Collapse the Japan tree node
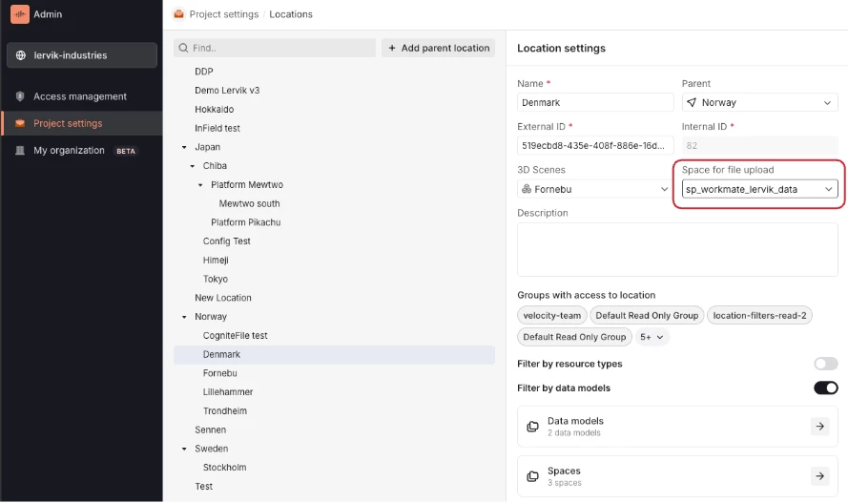 184,147
